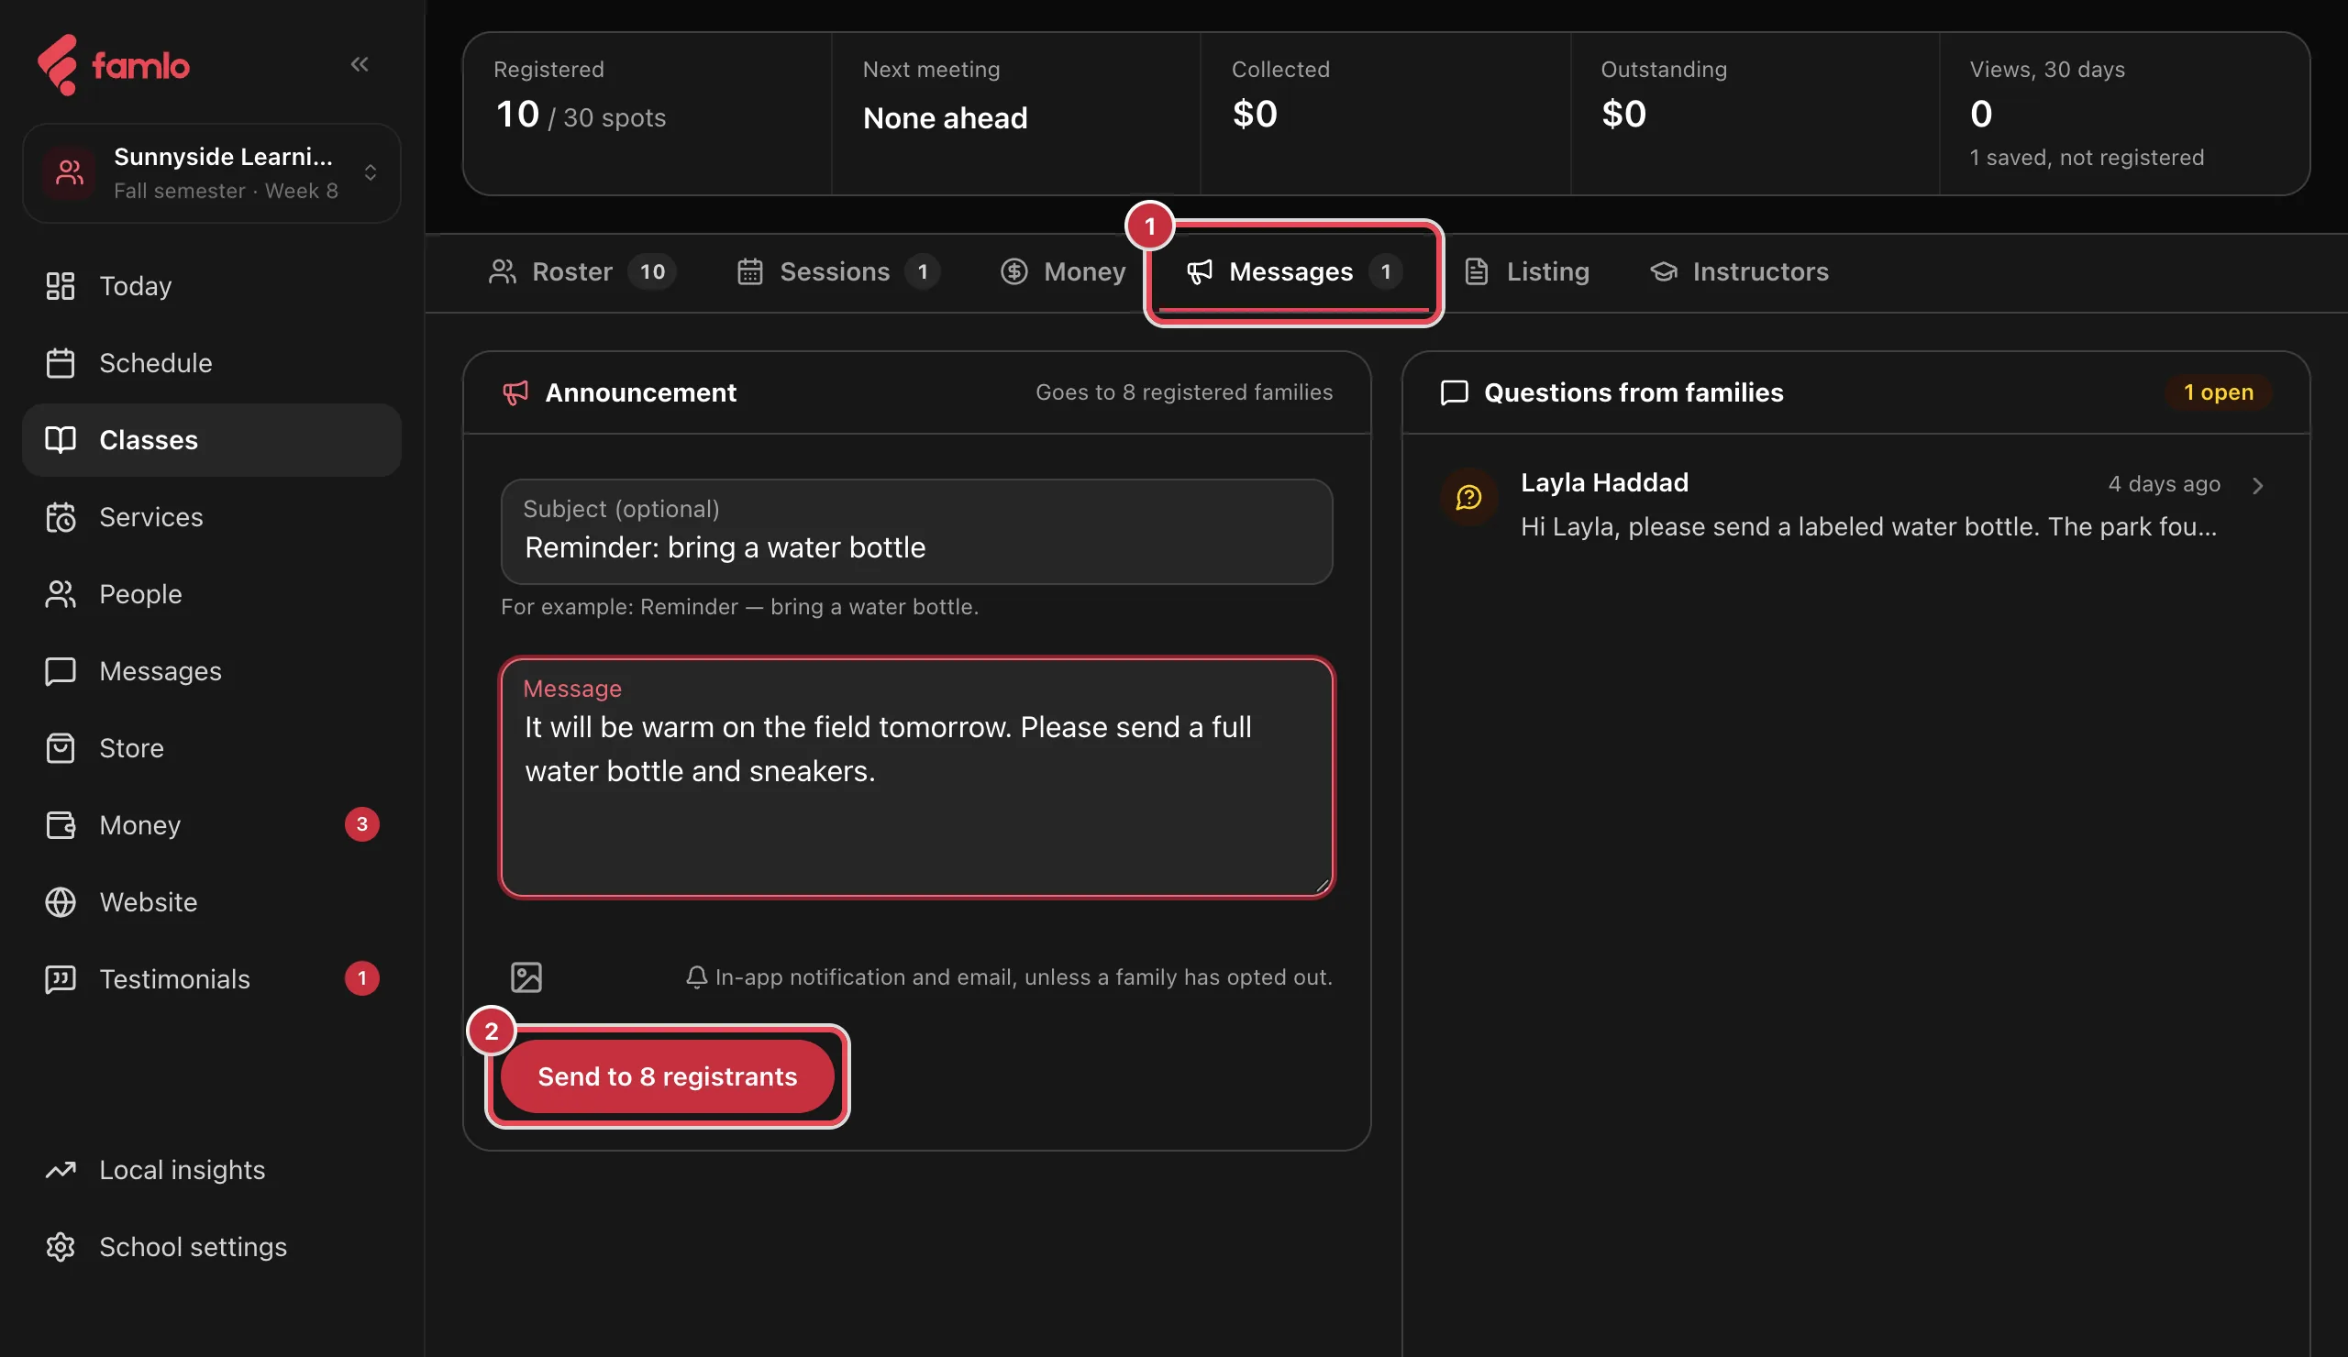Click the Classes book icon

click(x=61, y=439)
